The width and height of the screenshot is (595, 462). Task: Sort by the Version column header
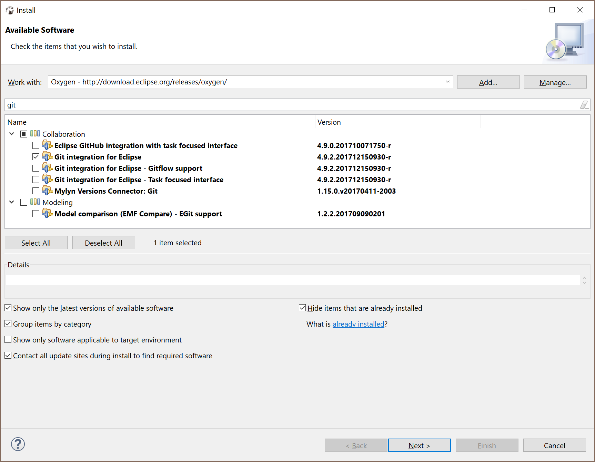click(398, 122)
